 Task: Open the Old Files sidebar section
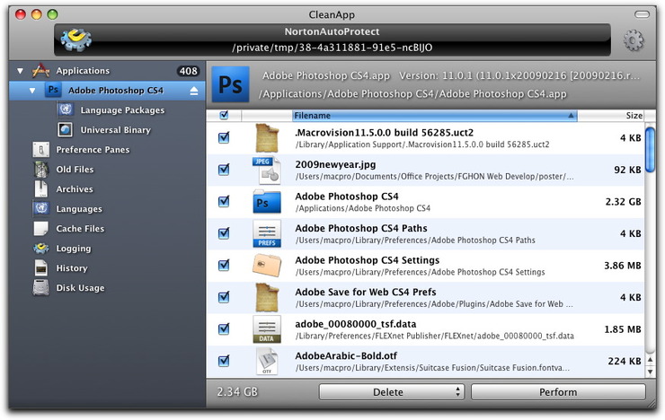[74, 170]
